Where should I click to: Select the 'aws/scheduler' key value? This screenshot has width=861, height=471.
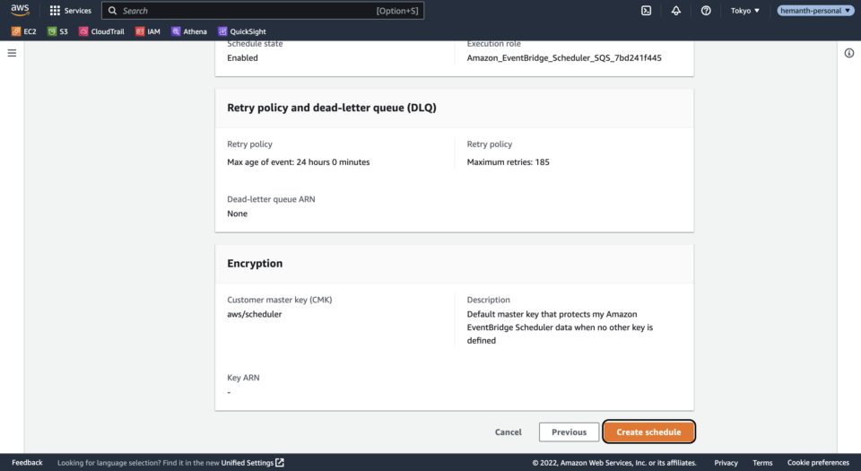click(254, 314)
